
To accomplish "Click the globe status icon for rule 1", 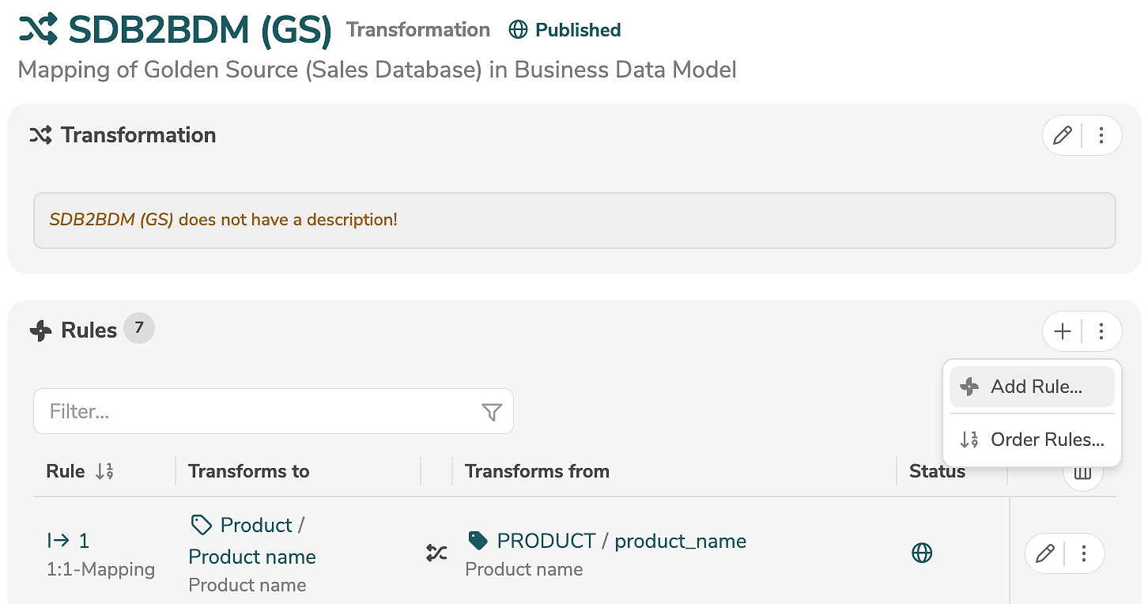I will click(922, 553).
